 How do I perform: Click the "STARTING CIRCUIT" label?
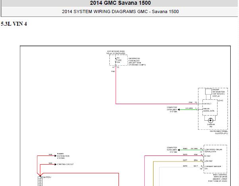pyautogui.click(x=65, y=164)
